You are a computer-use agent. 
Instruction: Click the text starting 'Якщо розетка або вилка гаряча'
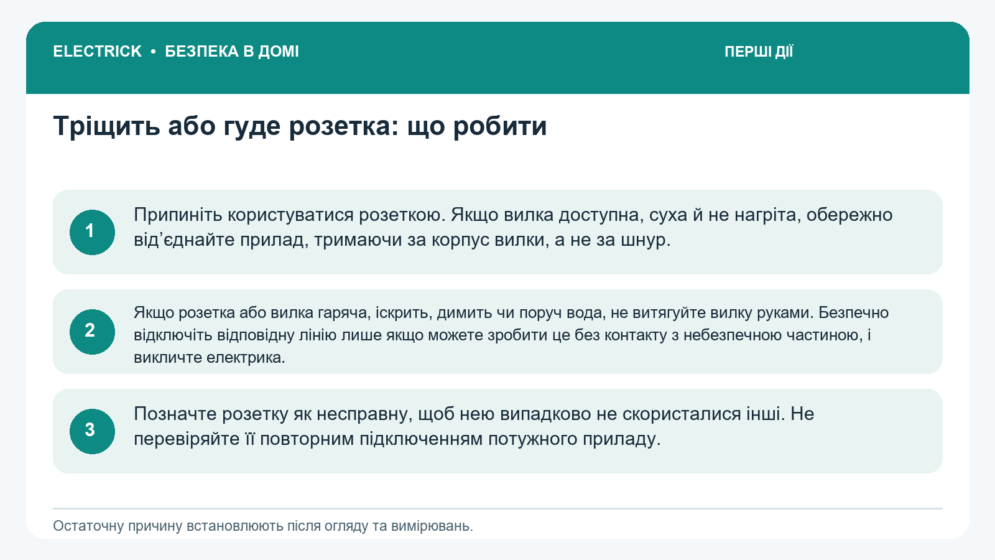pos(511,335)
